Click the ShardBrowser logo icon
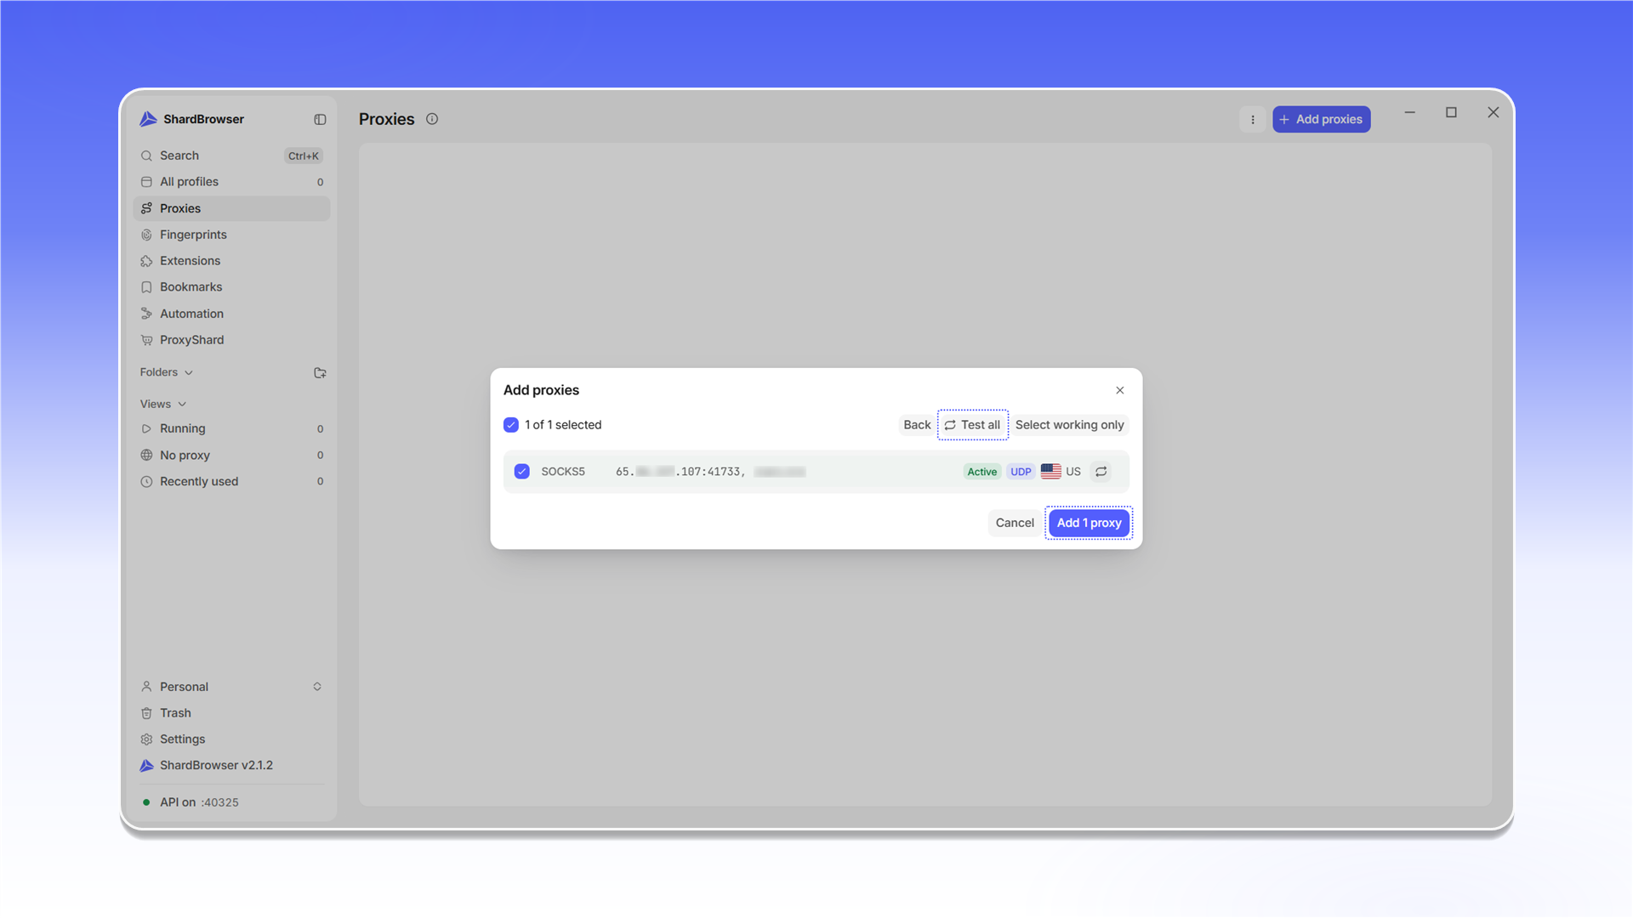Screen dimensions: 1633x918 tap(148, 119)
